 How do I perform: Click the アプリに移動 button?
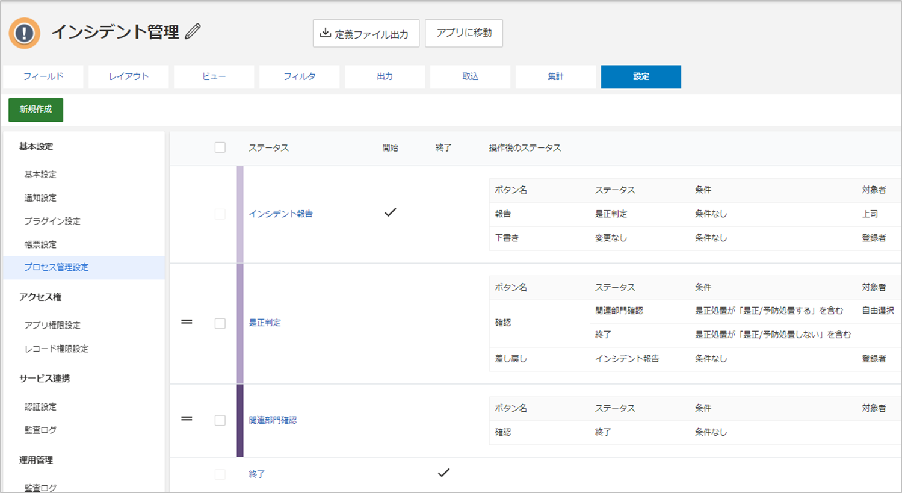pos(464,33)
